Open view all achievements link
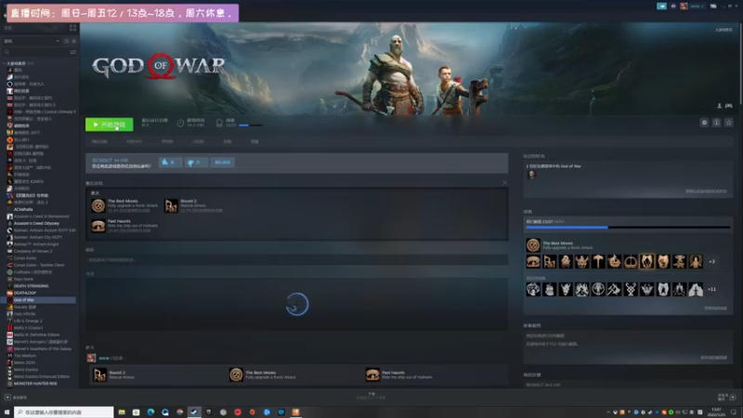Screen dimensions: 743x418 coord(715,308)
